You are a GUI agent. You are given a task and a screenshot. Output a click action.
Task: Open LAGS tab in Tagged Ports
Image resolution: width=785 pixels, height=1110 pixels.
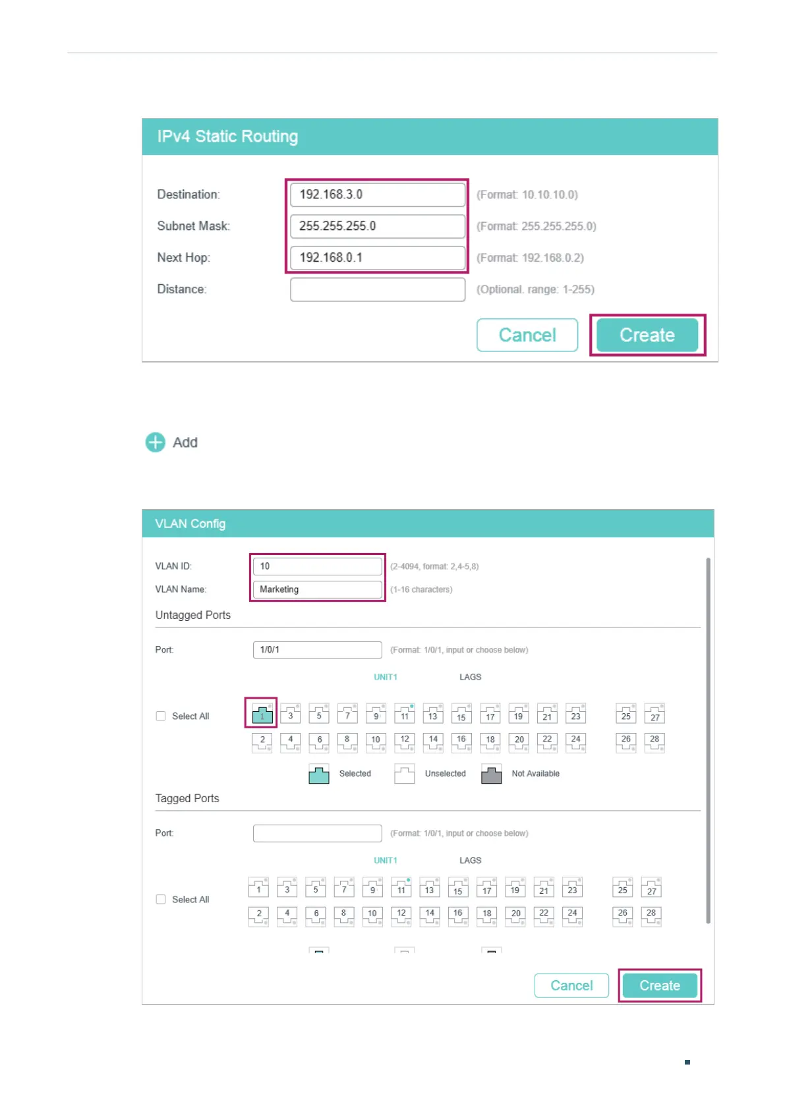click(470, 860)
